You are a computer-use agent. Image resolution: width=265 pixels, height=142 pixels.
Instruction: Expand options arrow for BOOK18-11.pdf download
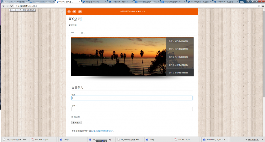click(x=57, y=139)
